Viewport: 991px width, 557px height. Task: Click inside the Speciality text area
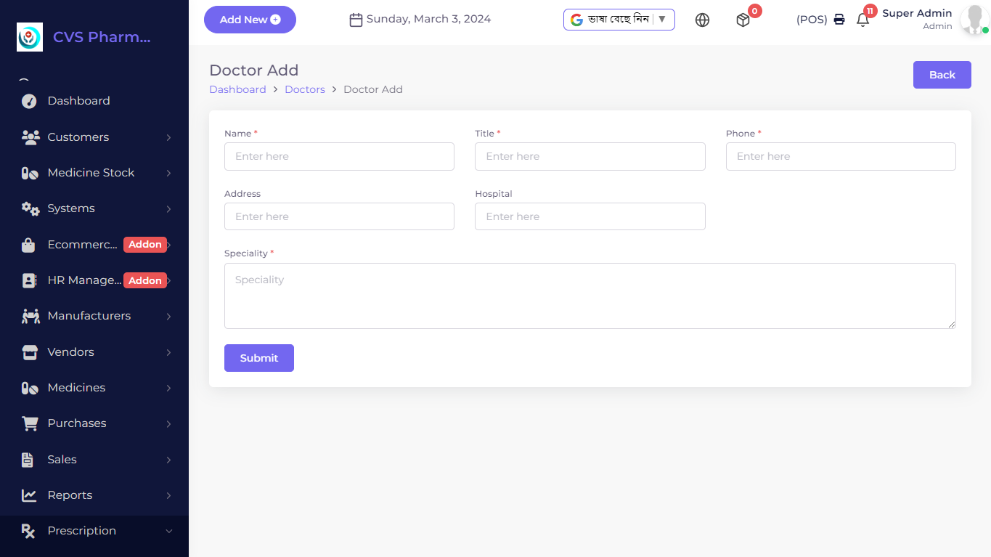coord(590,296)
